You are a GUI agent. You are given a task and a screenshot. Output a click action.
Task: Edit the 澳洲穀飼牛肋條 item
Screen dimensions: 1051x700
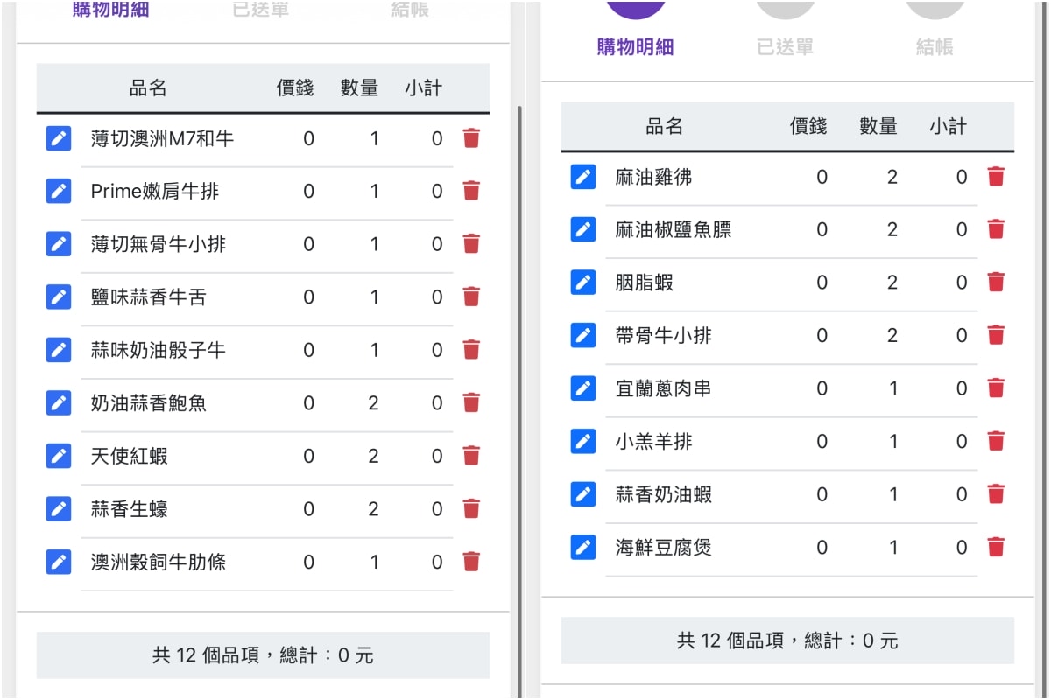59,562
